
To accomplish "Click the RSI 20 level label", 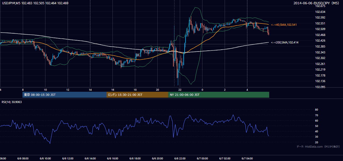I will (316, 142).
